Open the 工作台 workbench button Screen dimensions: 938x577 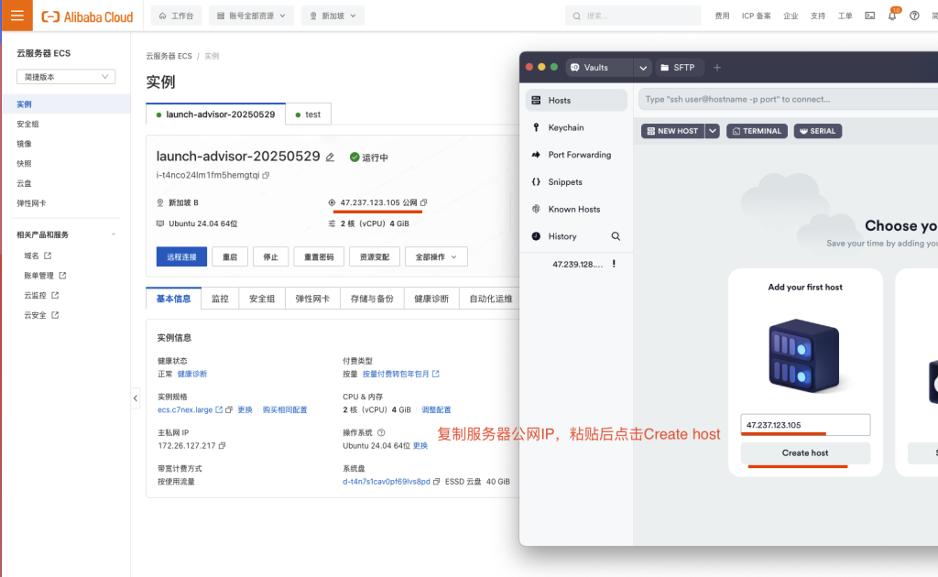(x=177, y=16)
